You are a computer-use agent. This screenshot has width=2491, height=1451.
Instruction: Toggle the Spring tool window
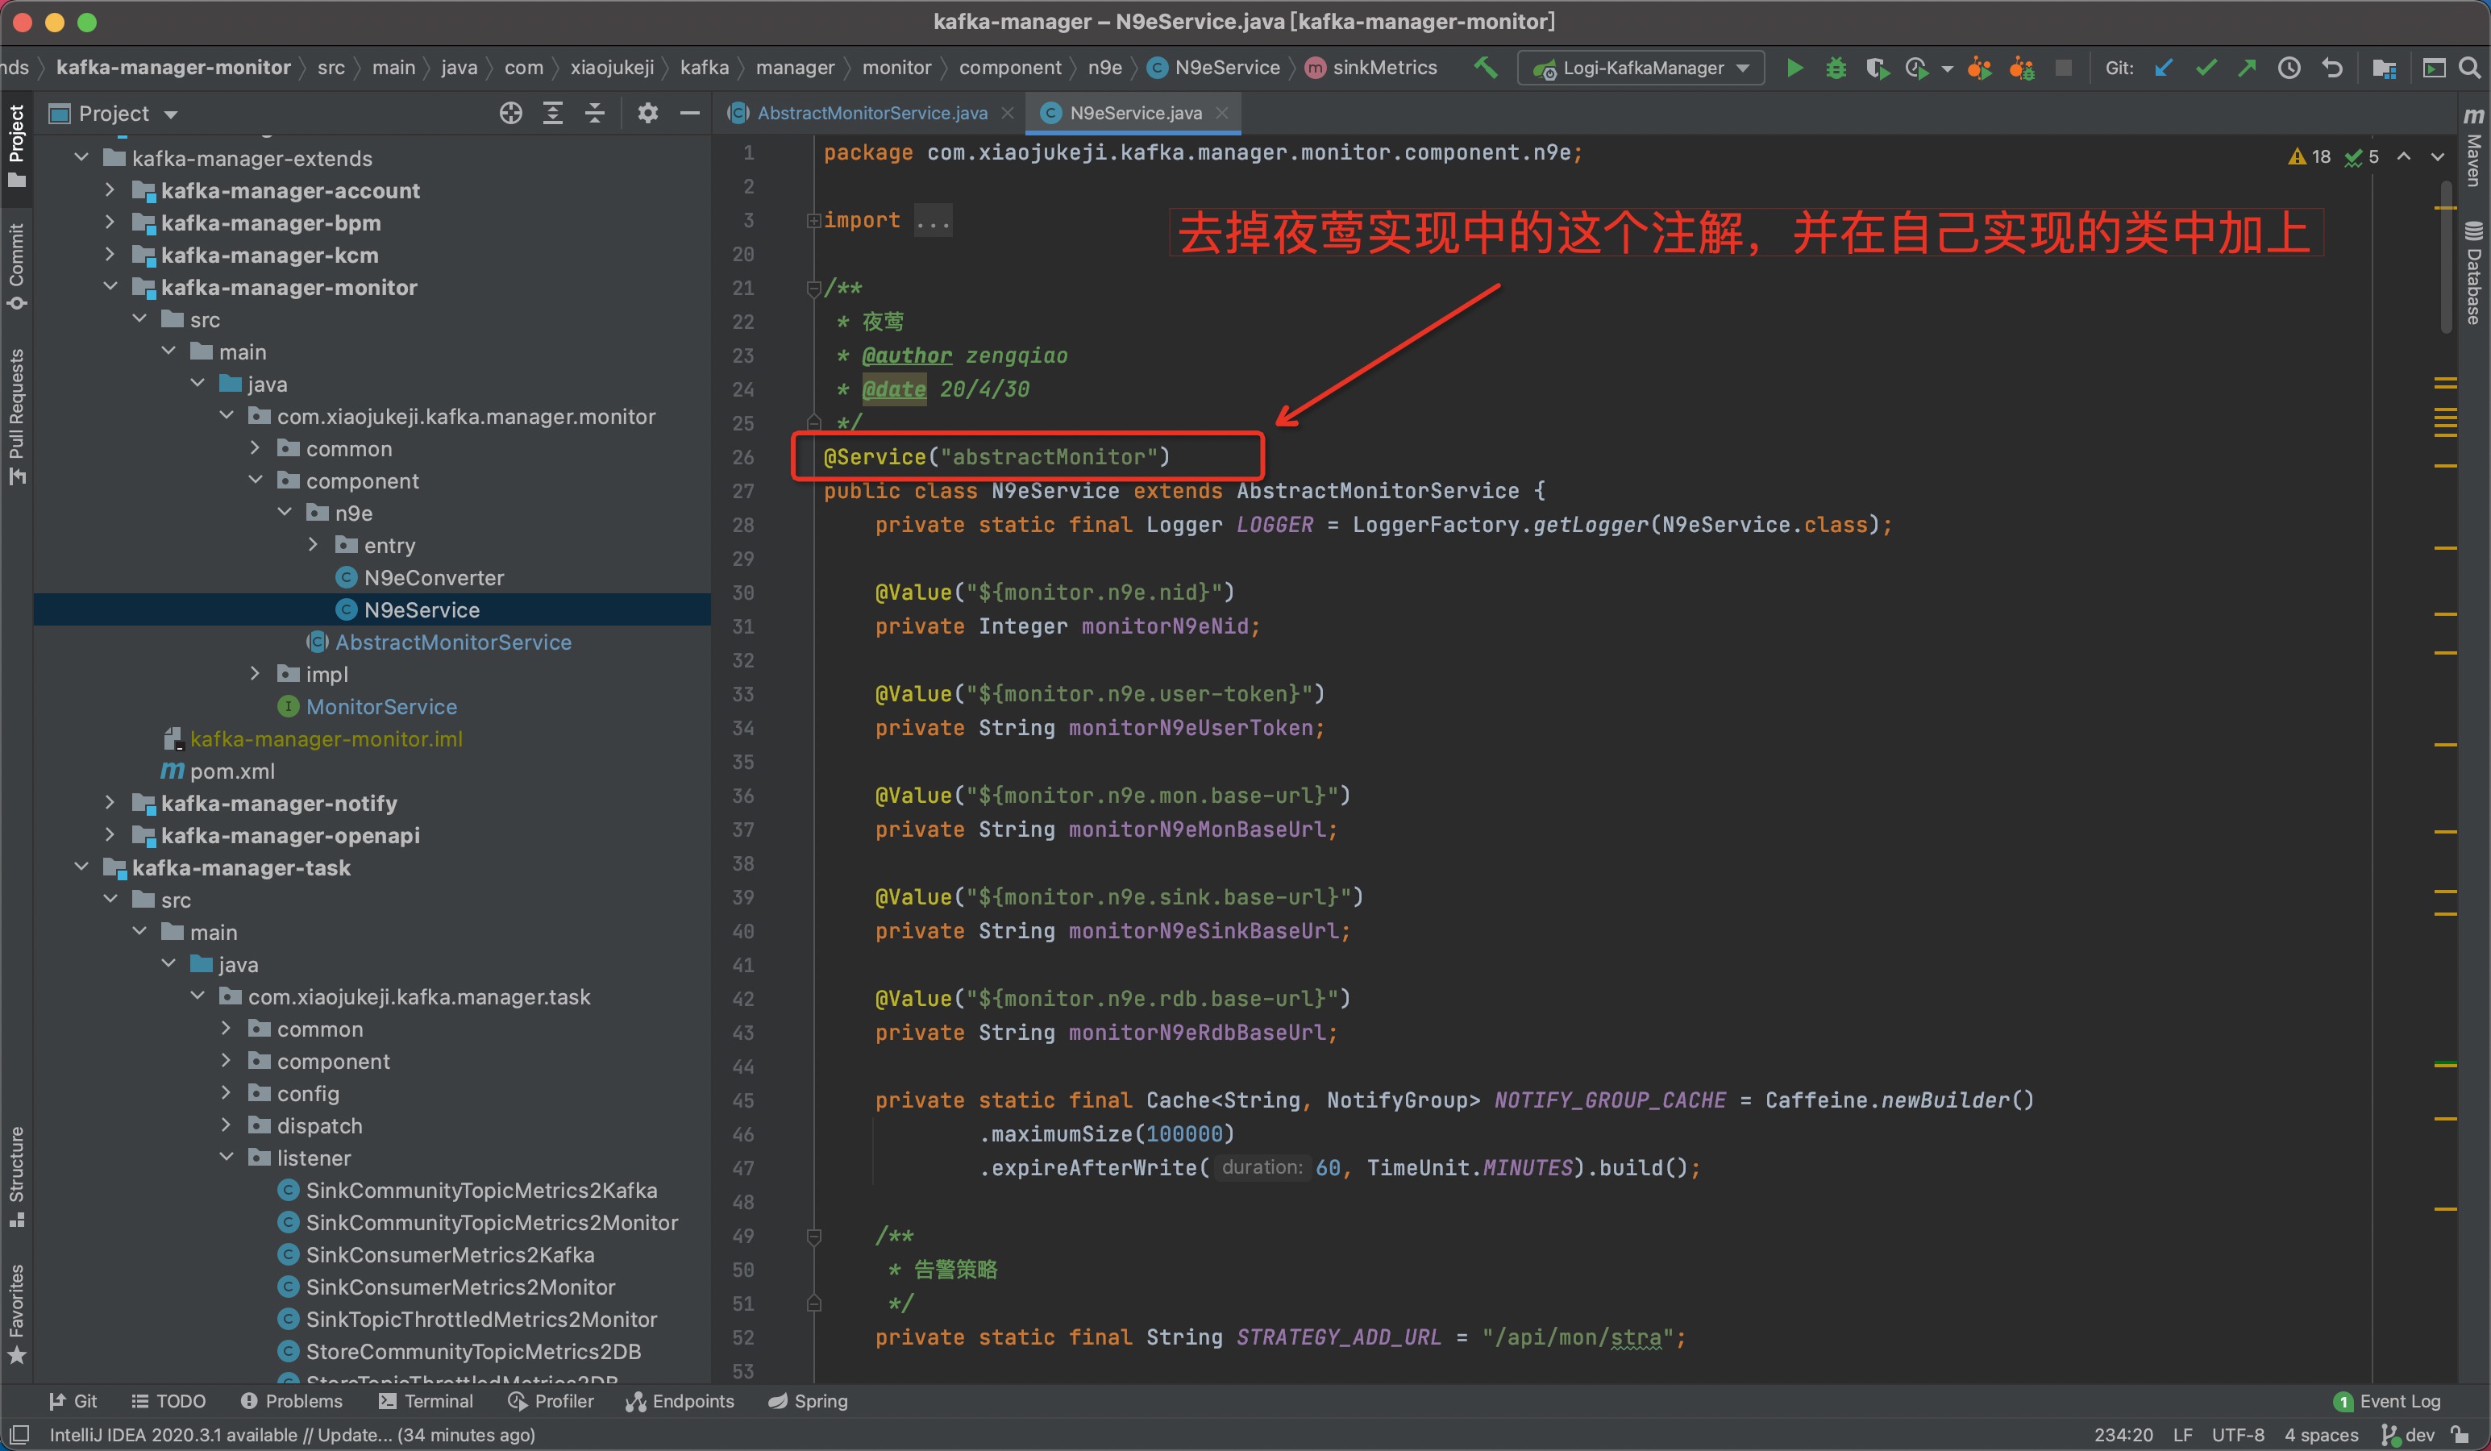(x=808, y=1400)
